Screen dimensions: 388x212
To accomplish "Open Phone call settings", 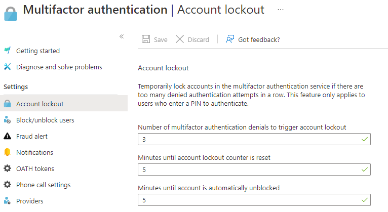I will pyautogui.click(x=43, y=185).
